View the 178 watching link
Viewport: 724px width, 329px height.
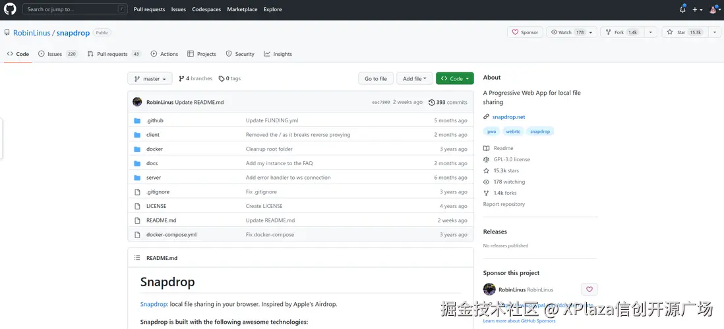pyautogui.click(x=504, y=182)
